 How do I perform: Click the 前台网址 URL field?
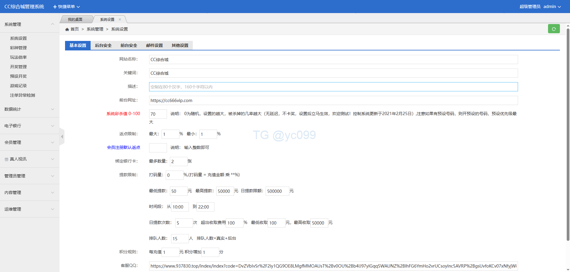(x=333, y=101)
